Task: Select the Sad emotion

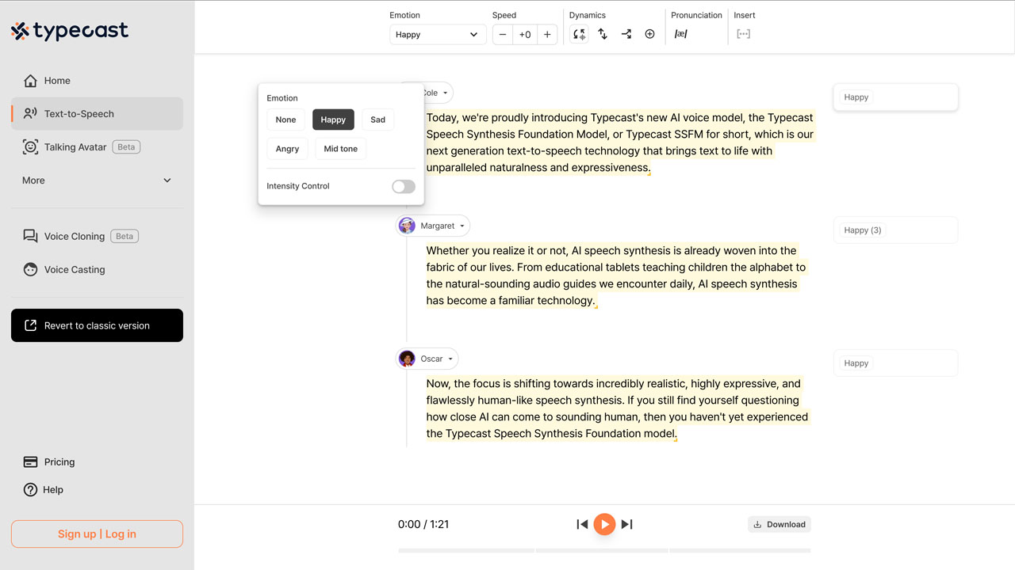Action: (377, 120)
